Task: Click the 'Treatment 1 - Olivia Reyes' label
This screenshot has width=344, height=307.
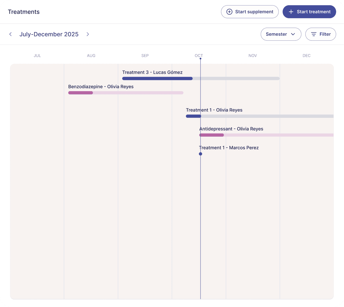Action: [214, 110]
